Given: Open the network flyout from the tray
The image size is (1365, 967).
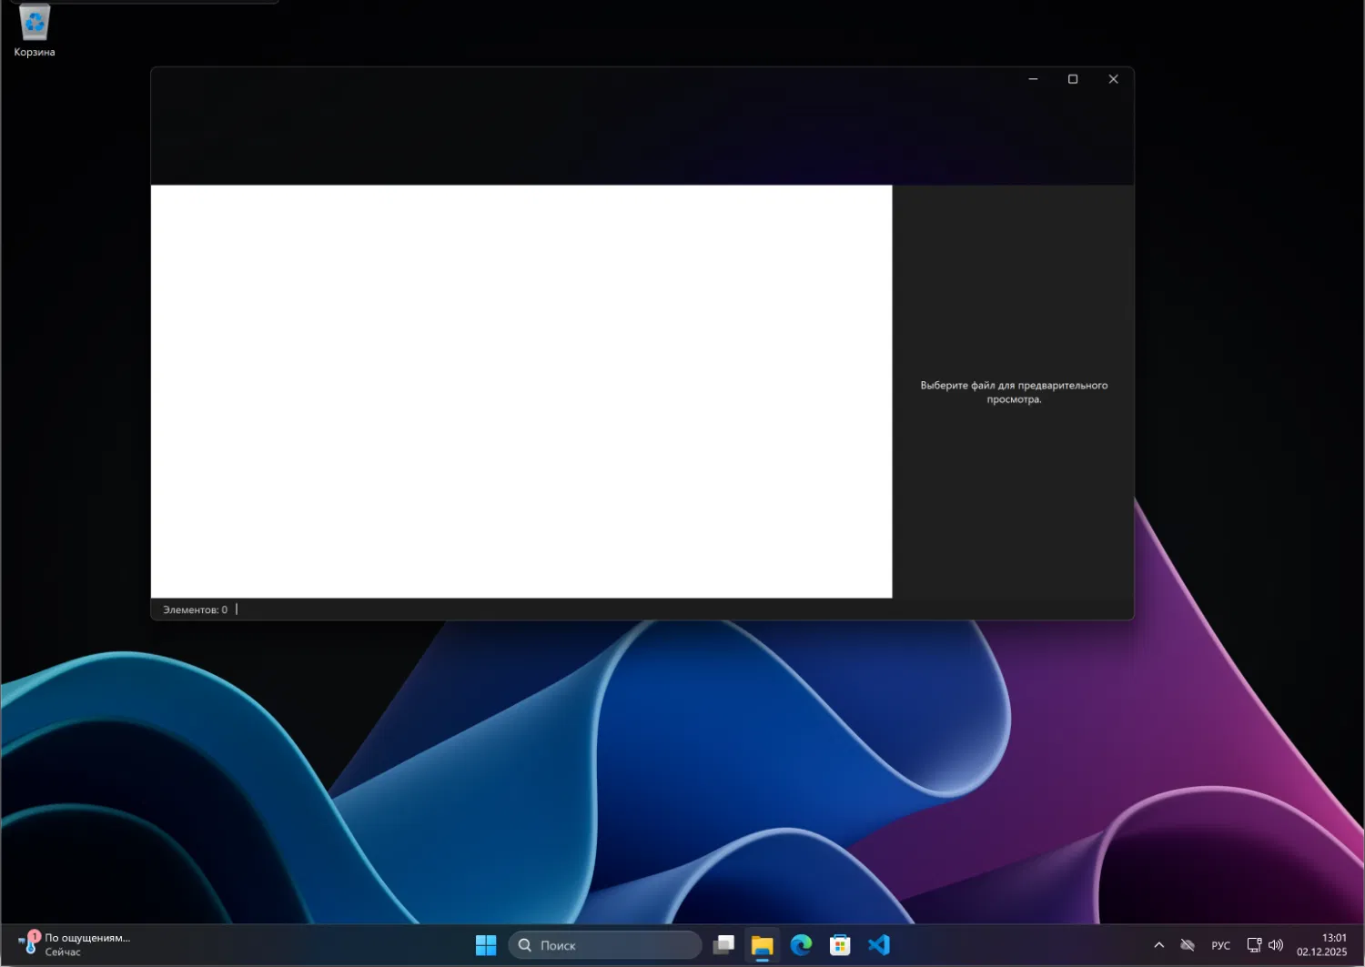Looking at the screenshot, I should point(1188,944).
